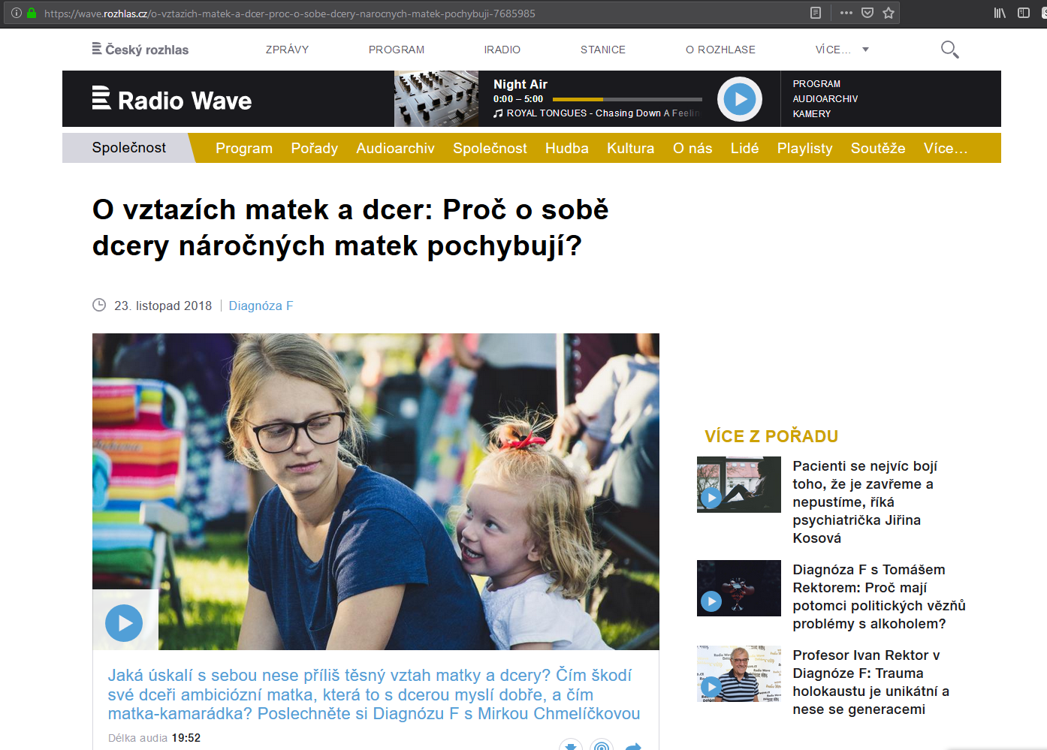Play Night Air live broadcast

740,99
